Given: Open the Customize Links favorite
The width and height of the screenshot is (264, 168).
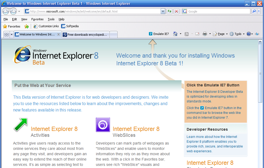Looking at the screenshot, I should tap(46, 26).
